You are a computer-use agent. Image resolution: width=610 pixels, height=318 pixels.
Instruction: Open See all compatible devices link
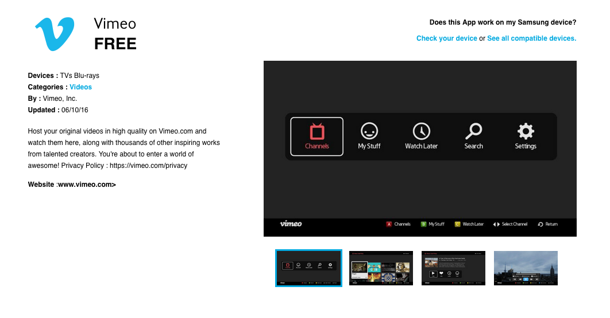(x=531, y=38)
